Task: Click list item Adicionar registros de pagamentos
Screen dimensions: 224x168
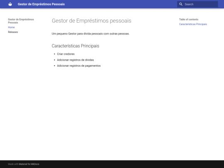Action: tap(79, 66)
